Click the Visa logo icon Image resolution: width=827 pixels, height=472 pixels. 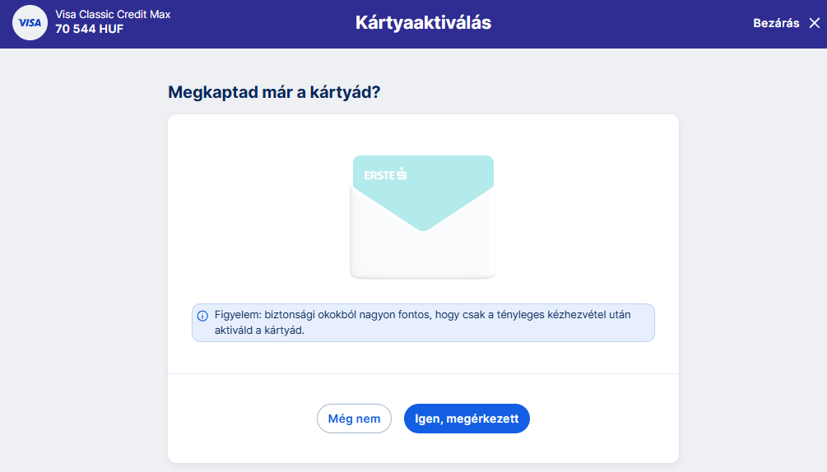point(30,23)
